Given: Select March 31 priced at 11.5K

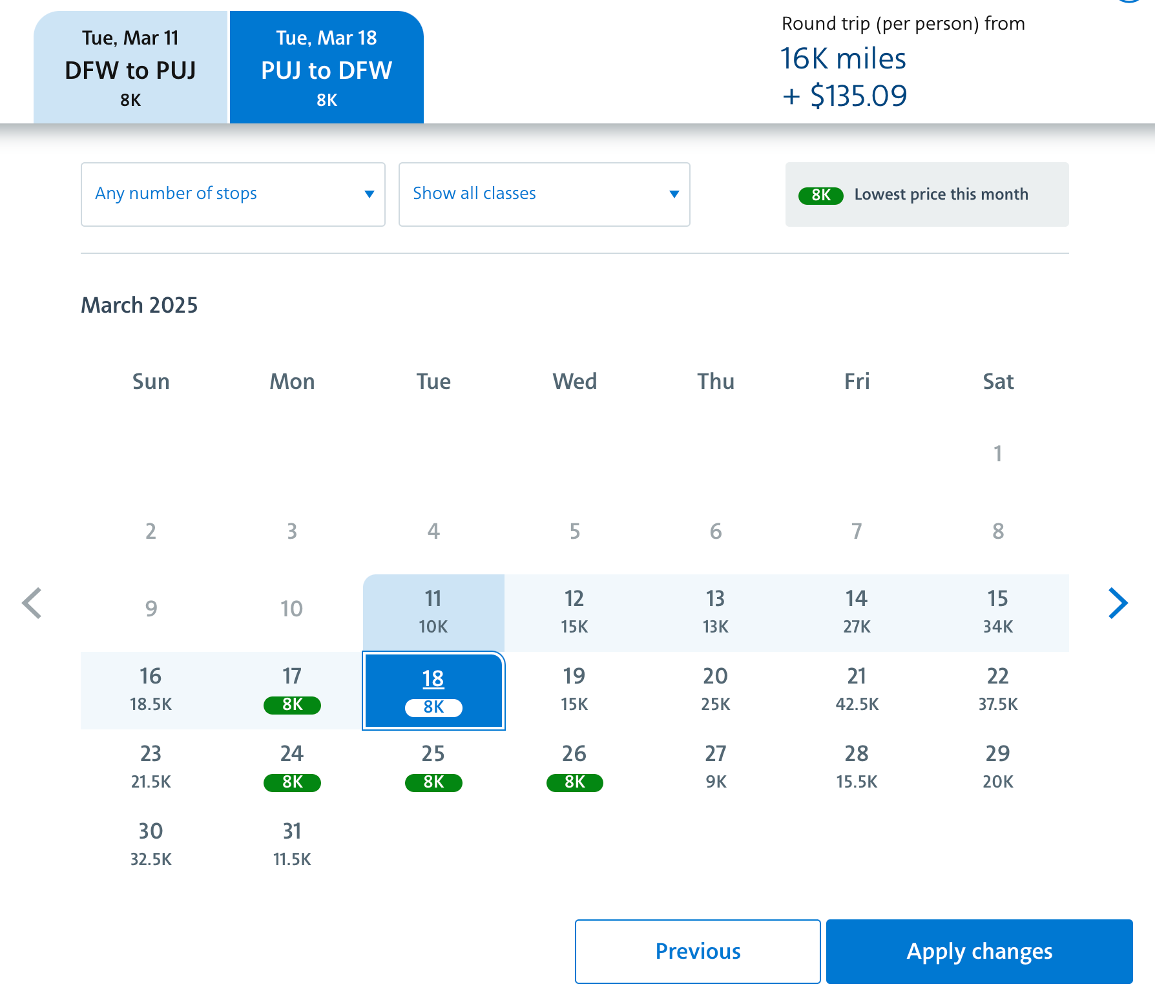Looking at the screenshot, I should tap(292, 845).
